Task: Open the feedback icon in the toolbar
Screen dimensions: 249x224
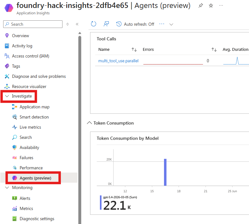Action: point(106,24)
